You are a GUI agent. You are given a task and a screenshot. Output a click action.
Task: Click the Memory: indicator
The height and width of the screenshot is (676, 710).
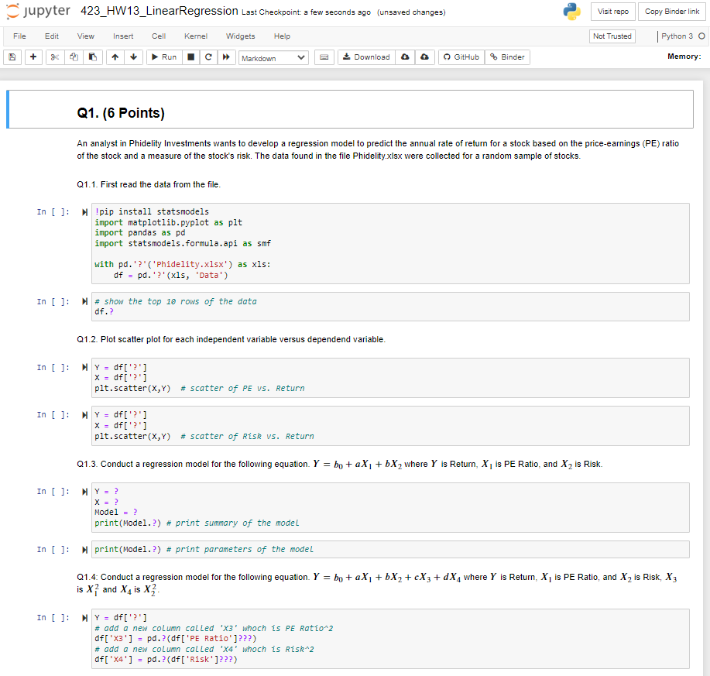(x=684, y=57)
